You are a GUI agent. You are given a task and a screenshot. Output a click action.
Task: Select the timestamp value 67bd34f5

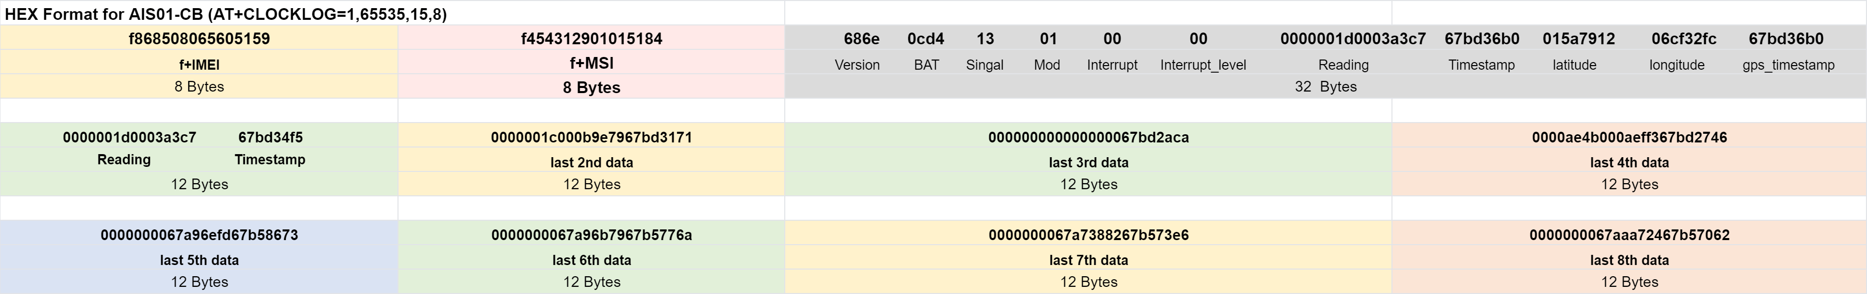270,137
